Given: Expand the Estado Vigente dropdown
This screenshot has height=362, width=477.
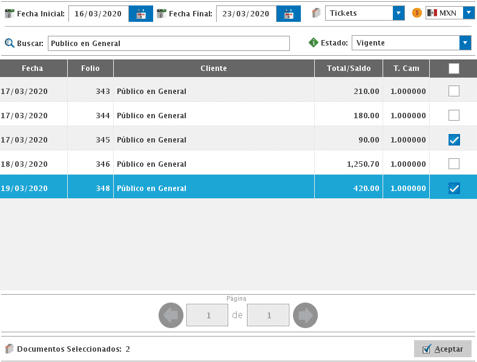Looking at the screenshot, I should click(465, 43).
